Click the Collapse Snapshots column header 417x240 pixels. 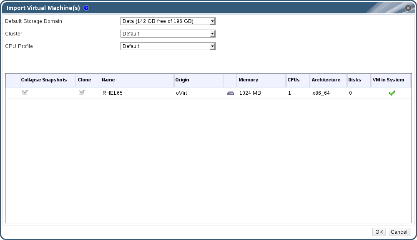[x=47, y=80]
